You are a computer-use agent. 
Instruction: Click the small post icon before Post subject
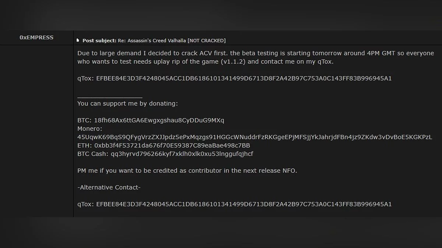78,40
